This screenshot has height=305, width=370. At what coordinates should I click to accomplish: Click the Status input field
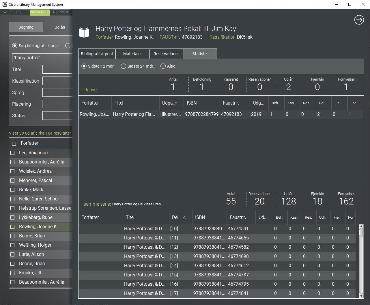click(57, 116)
